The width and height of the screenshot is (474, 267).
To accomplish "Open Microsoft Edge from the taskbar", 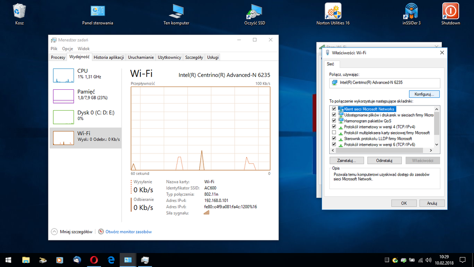I will click(111, 260).
